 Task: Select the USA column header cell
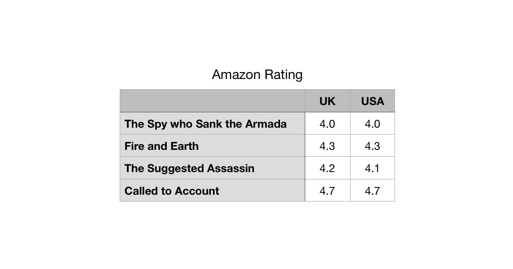coord(372,101)
